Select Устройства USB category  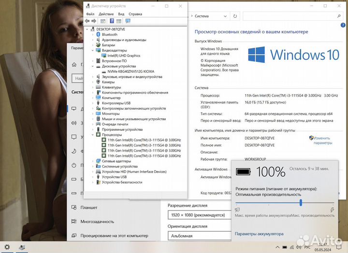point(114,177)
